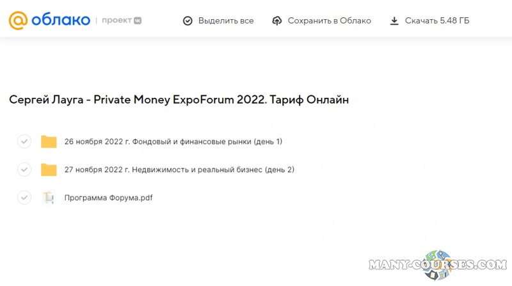The height and width of the screenshot is (286, 512).
Task: Click the orange @ Облако logo icon
Action: click(18, 20)
